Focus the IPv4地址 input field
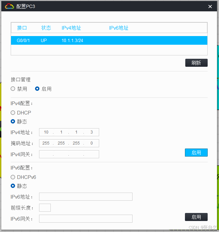Screen dimensions: 219x232 pos(69,132)
